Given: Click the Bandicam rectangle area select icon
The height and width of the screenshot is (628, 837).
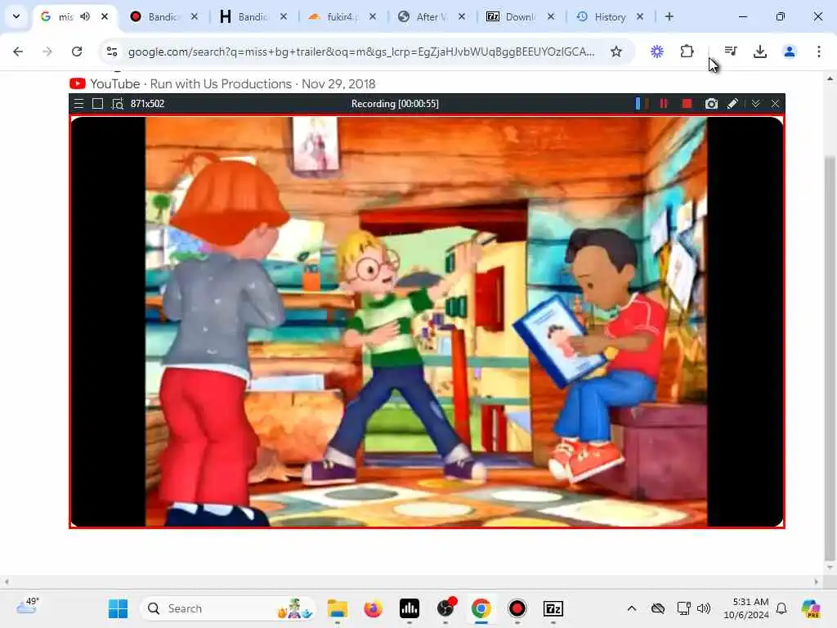Looking at the screenshot, I should [x=97, y=104].
